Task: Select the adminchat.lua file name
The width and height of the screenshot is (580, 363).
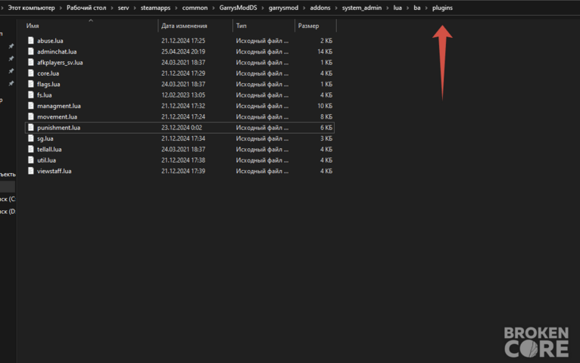Action: 57,51
